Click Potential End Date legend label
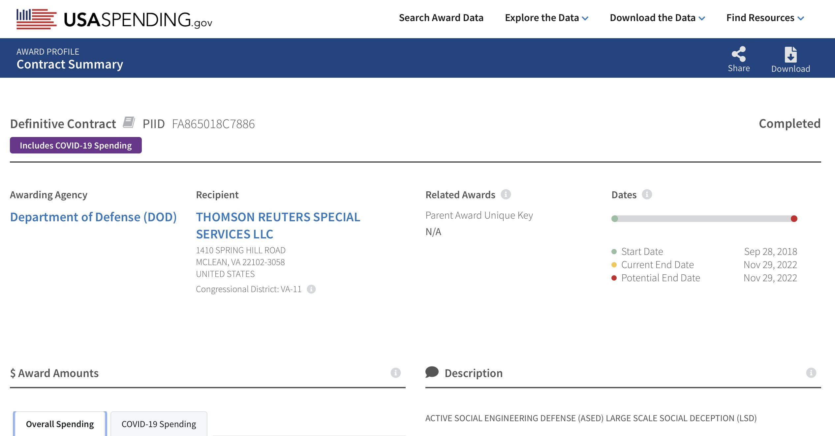The width and height of the screenshot is (835, 436). (661, 278)
